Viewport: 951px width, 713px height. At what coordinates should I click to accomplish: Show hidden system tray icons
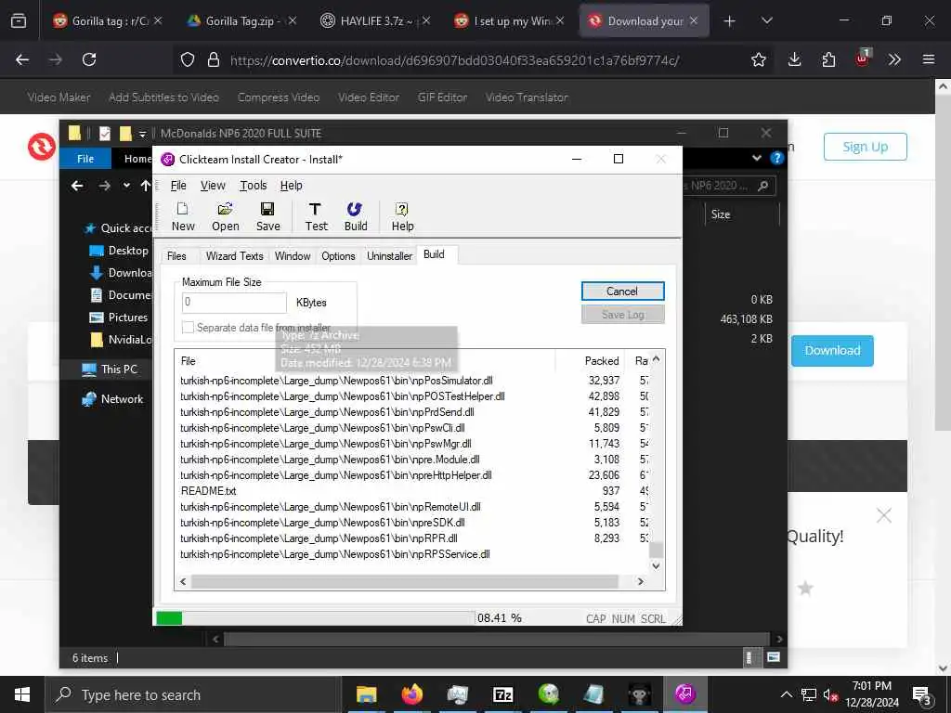(x=786, y=694)
